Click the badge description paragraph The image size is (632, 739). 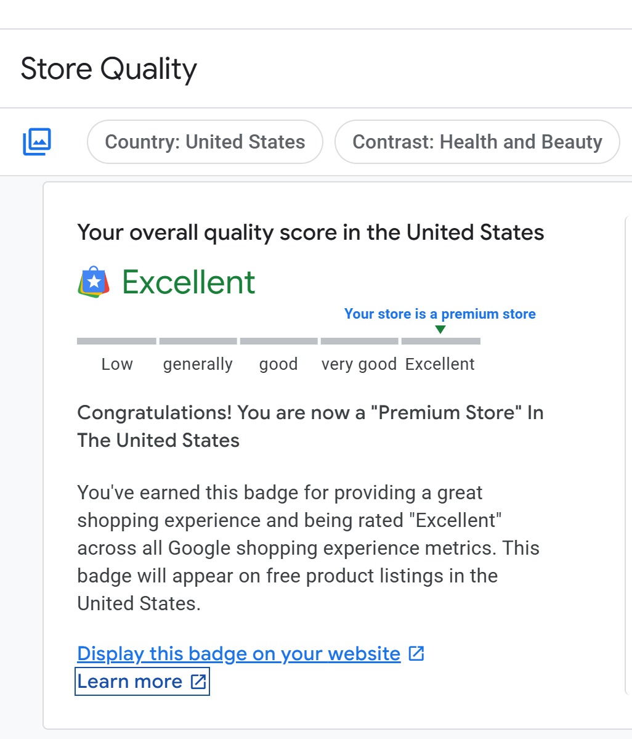[x=308, y=547]
